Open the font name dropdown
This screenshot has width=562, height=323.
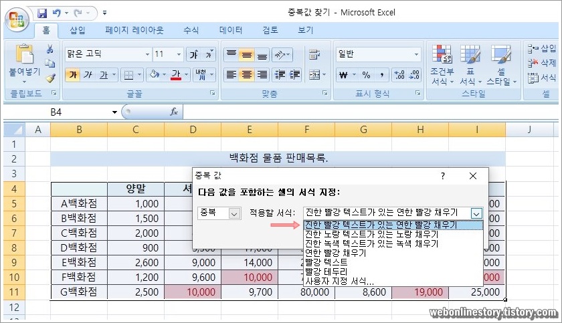(147, 54)
